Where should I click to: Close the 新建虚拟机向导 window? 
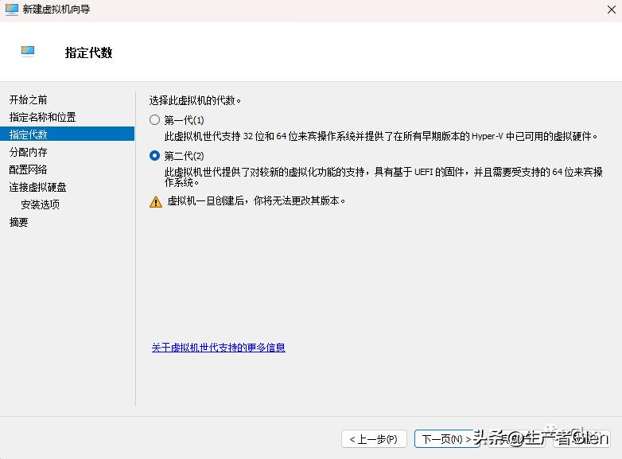(612, 10)
